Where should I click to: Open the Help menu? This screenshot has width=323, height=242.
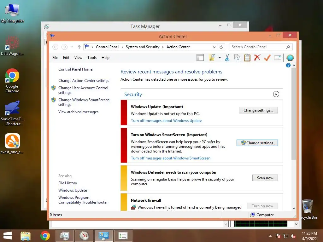tap(105, 58)
